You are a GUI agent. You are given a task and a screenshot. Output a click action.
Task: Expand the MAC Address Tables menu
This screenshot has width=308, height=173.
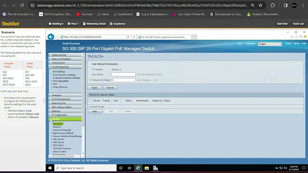[x=65, y=107]
